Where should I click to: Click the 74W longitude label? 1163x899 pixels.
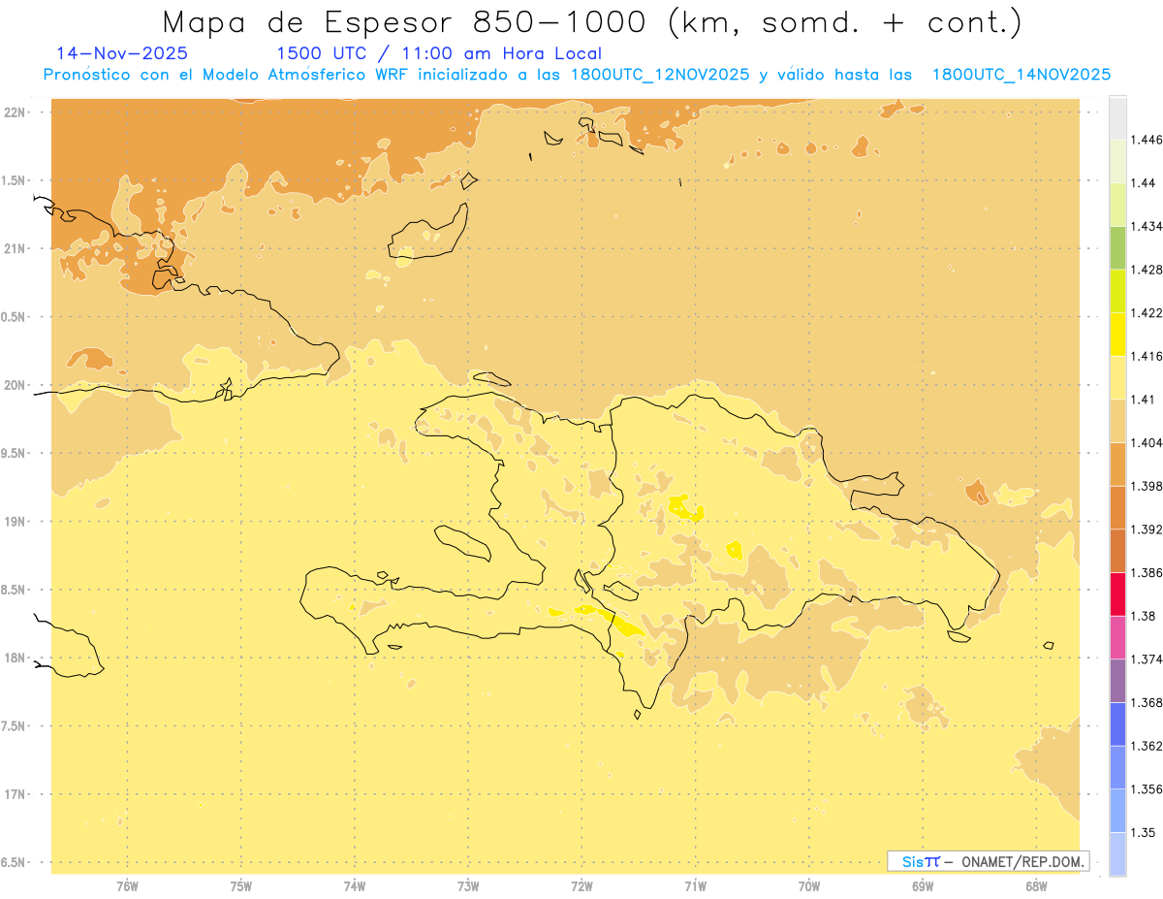tap(355, 886)
